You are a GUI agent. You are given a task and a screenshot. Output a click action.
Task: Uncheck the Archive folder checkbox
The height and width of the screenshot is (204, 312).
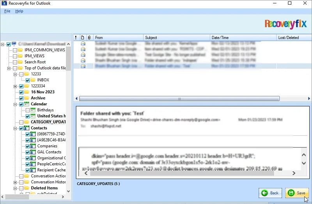click(21, 98)
